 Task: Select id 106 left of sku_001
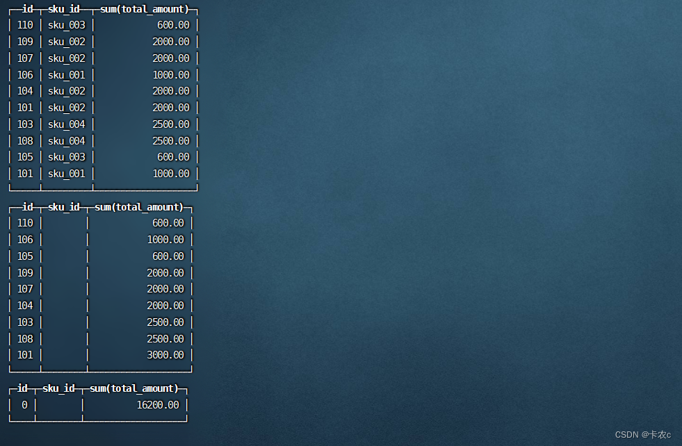click(25, 75)
